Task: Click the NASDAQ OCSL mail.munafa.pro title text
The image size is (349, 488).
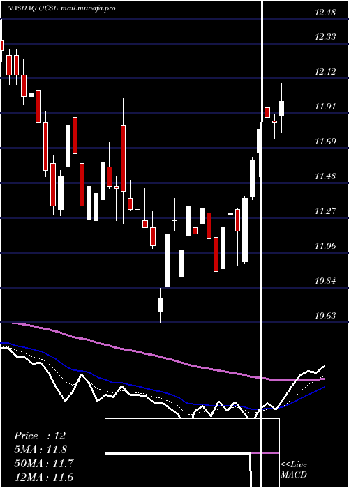Action: coord(61,8)
